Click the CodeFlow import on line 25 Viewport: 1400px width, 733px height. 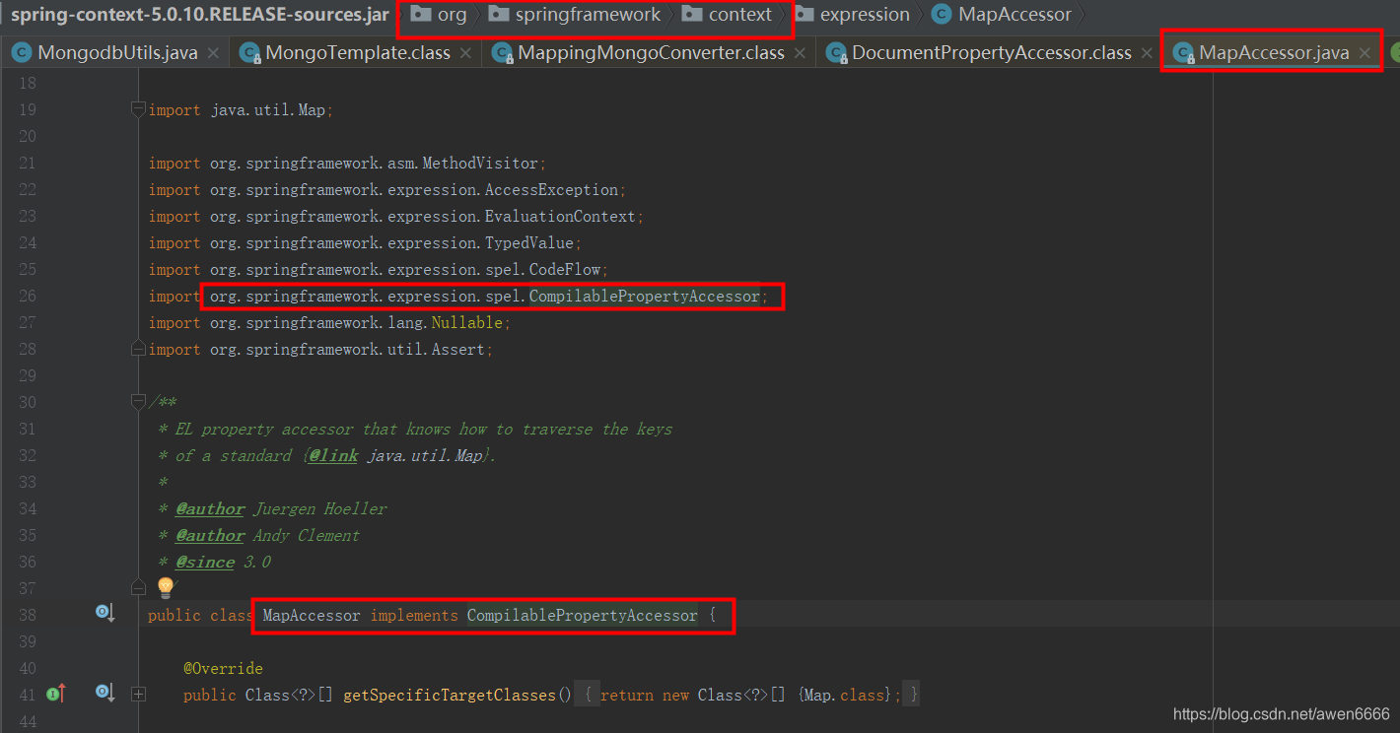(x=378, y=270)
